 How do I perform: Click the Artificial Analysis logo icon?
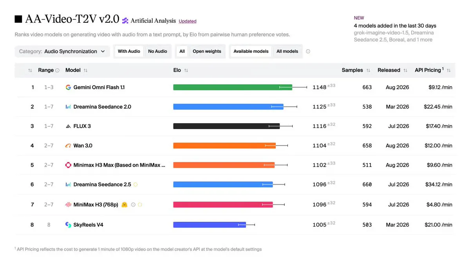pyautogui.click(x=125, y=21)
